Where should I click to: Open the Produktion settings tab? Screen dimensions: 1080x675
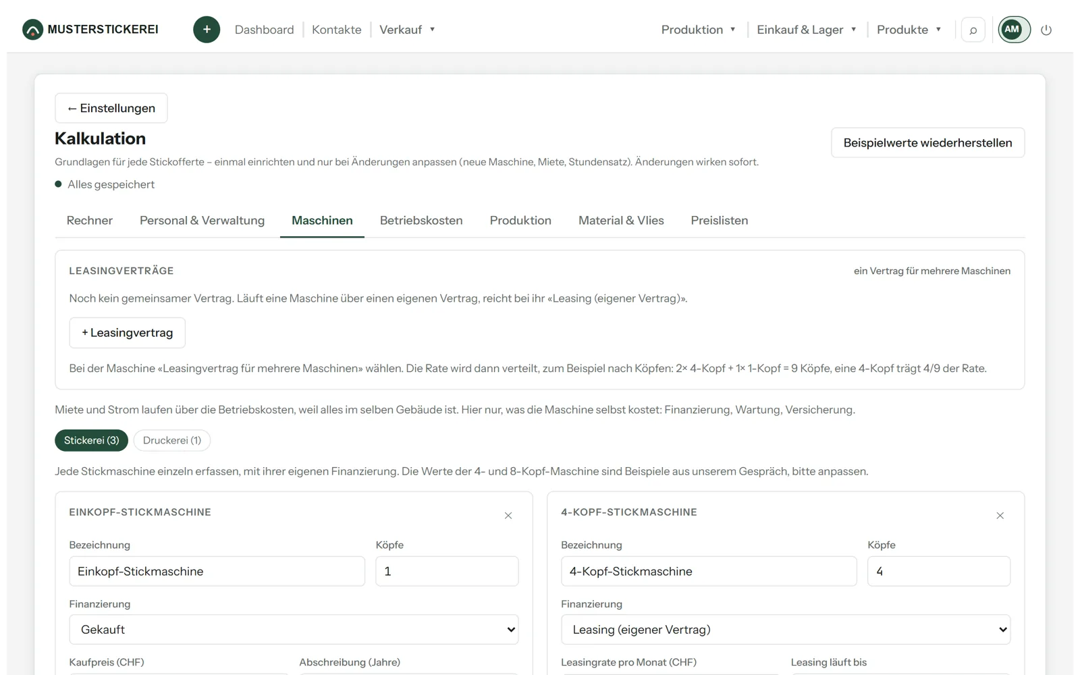click(520, 220)
